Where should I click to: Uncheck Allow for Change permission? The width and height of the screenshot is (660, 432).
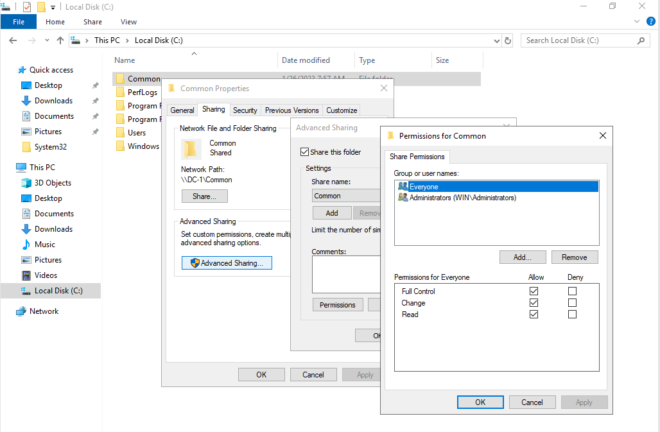tap(534, 303)
